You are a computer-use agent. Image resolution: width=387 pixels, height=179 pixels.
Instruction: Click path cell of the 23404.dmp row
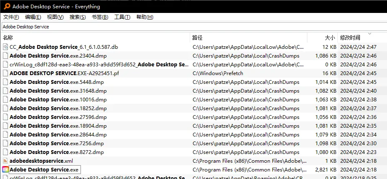[246, 56]
